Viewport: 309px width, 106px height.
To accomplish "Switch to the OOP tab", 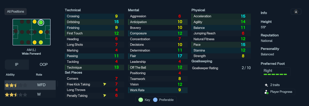I will 44,65.
